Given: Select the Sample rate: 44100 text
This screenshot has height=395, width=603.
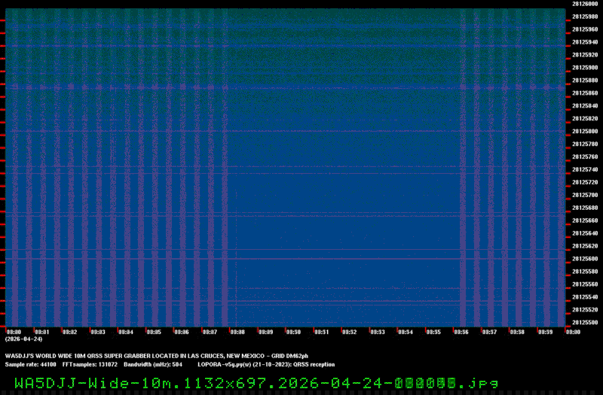Looking at the screenshot, I should 30,363.
